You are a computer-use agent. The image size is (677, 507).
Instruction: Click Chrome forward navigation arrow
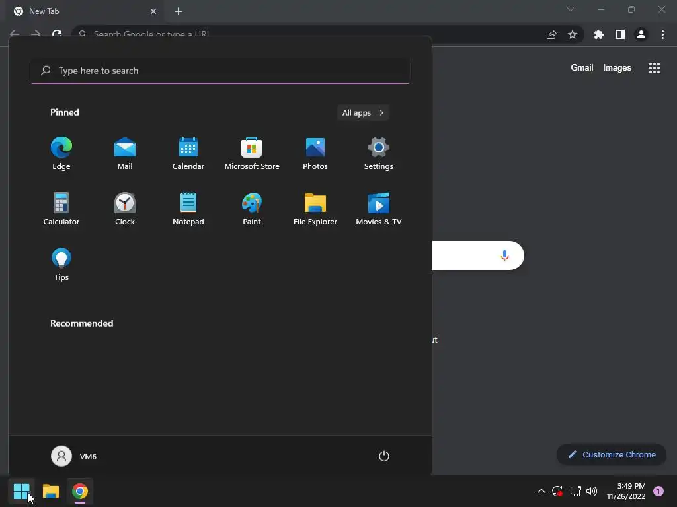point(36,34)
